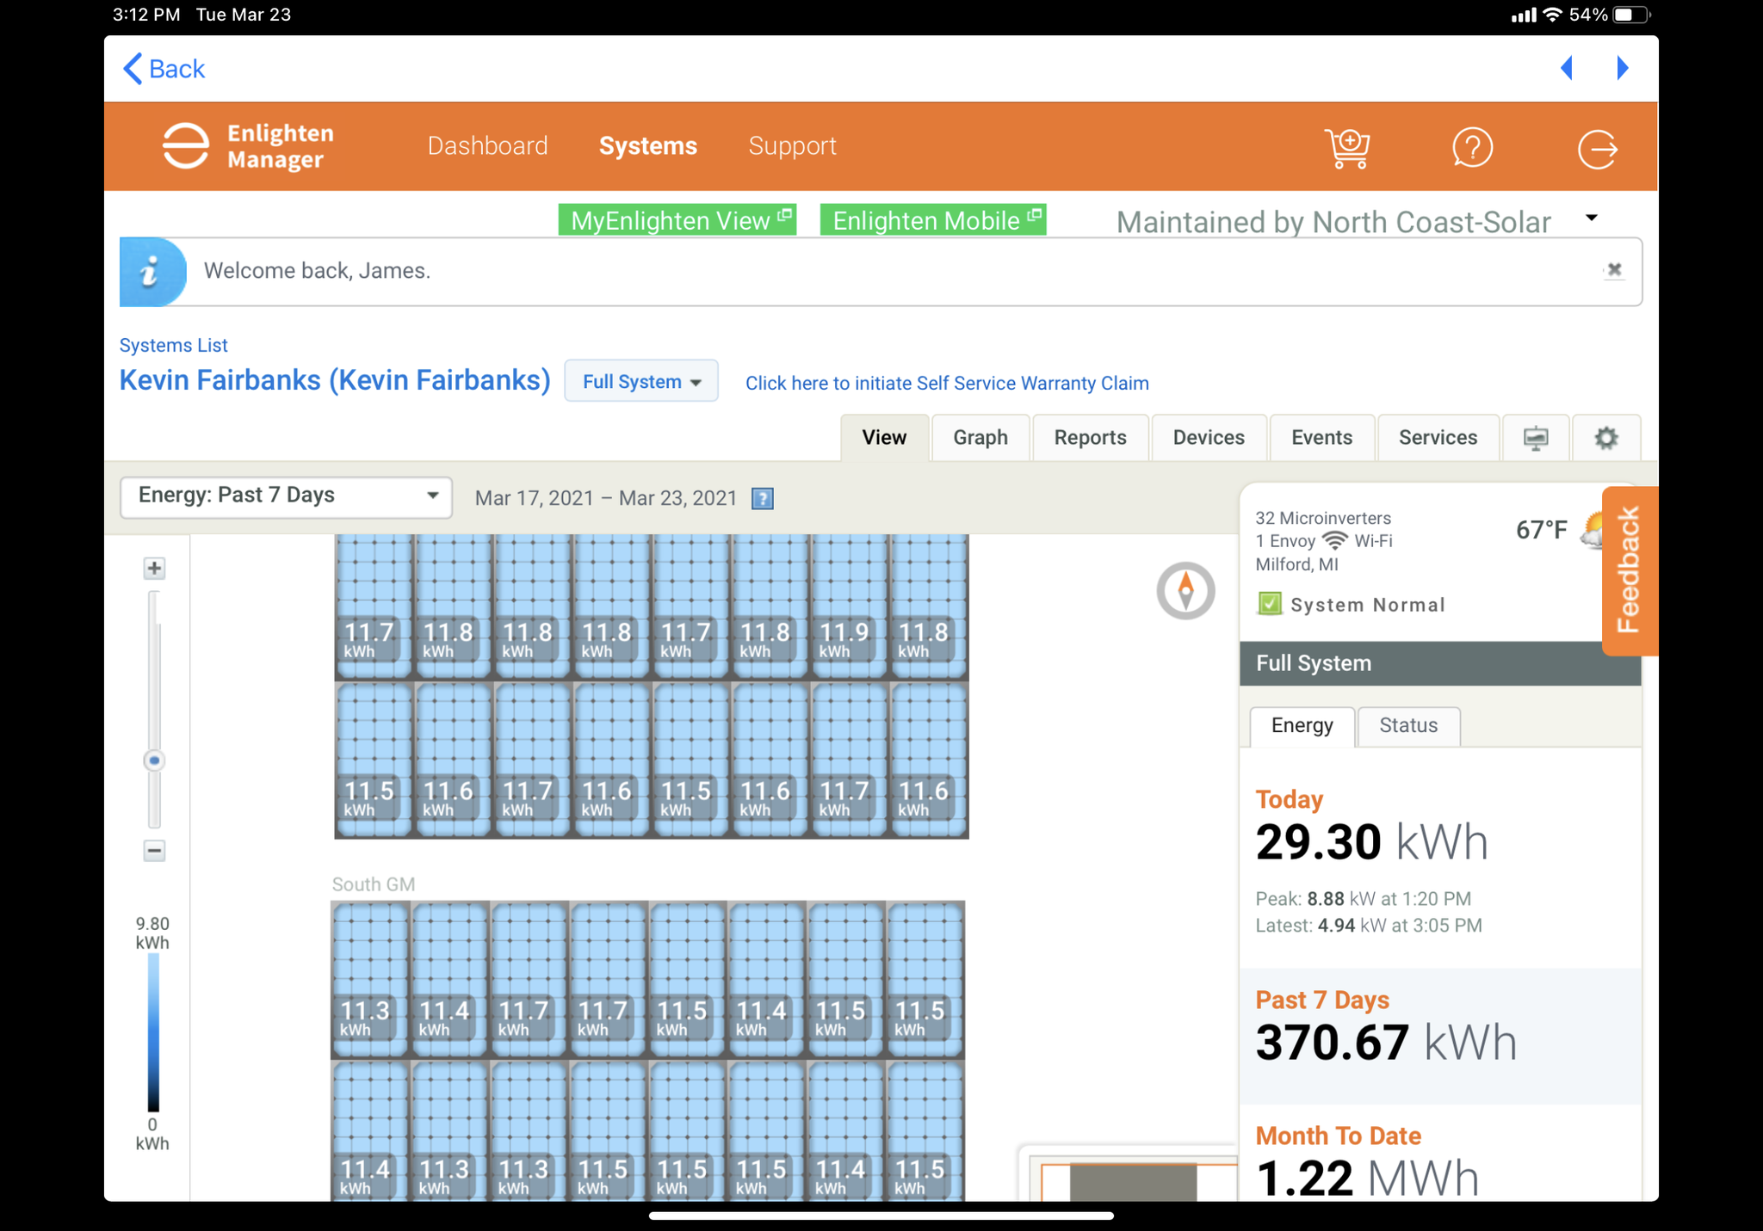Click the zoom in plus button
Viewport: 1763px width, 1231px height.
point(154,568)
